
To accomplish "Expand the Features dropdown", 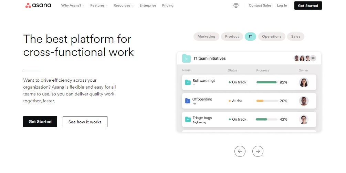I will pos(99,6).
